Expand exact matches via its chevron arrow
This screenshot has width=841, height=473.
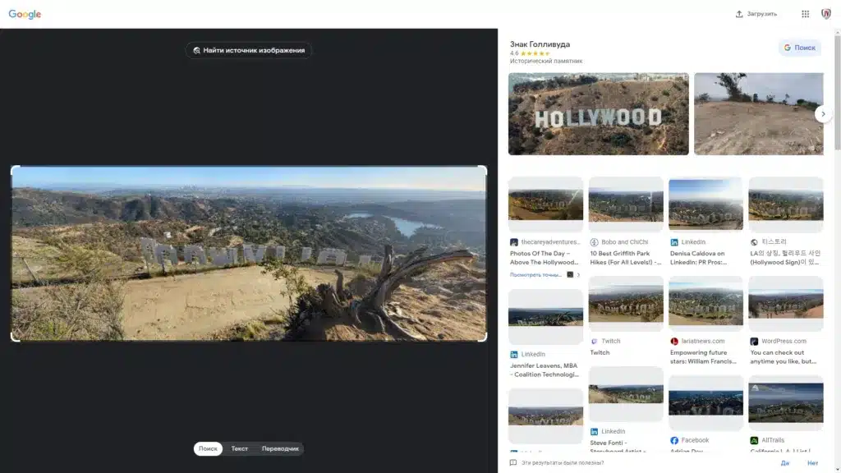[x=578, y=275]
